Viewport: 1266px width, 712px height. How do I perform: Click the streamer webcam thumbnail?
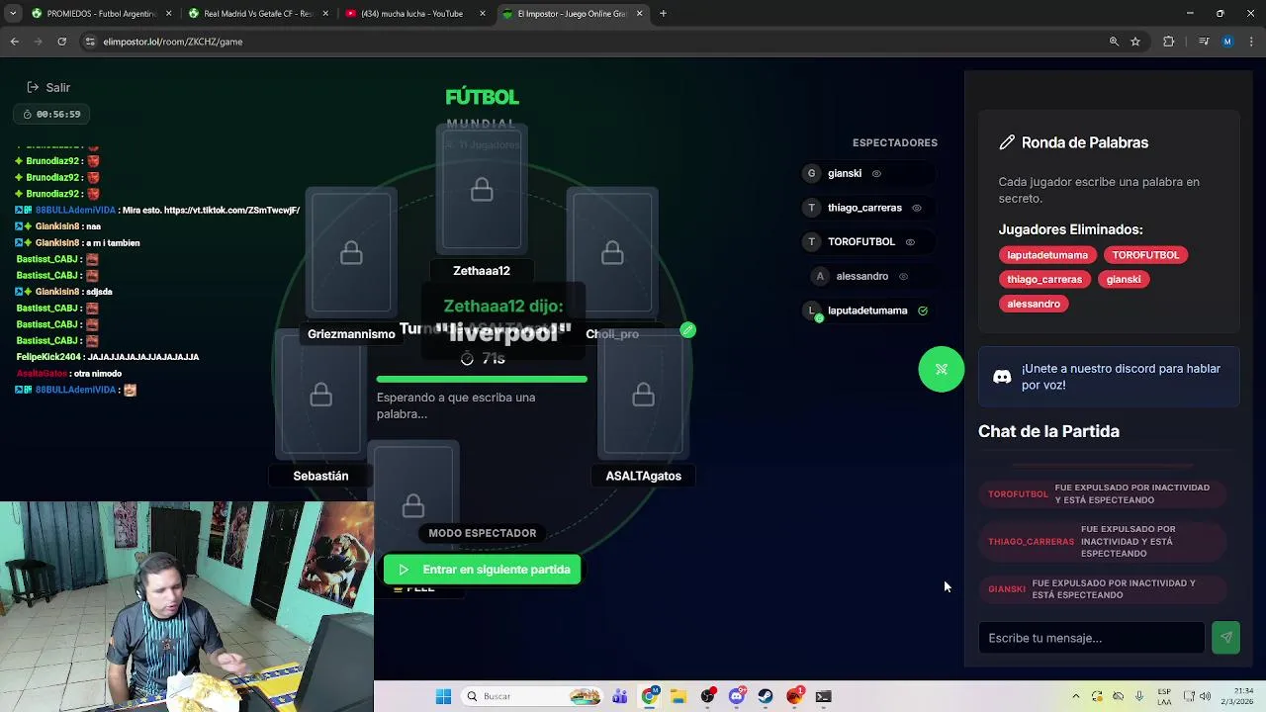pyautogui.click(x=187, y=606)
